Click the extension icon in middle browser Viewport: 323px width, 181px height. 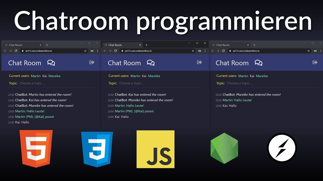point(200,51)
